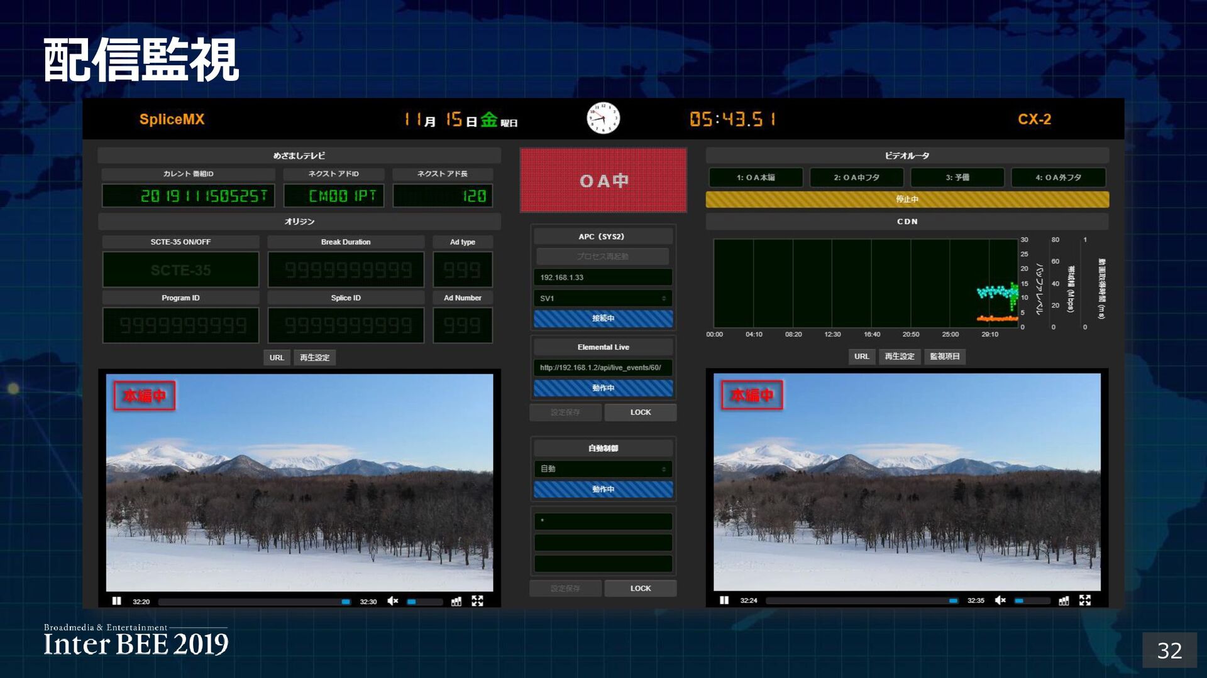Image resolution: width=1207 pixels, height=678 pixels.
Task: Enter fullscreen on the right player
Action: coord(1085,601)
